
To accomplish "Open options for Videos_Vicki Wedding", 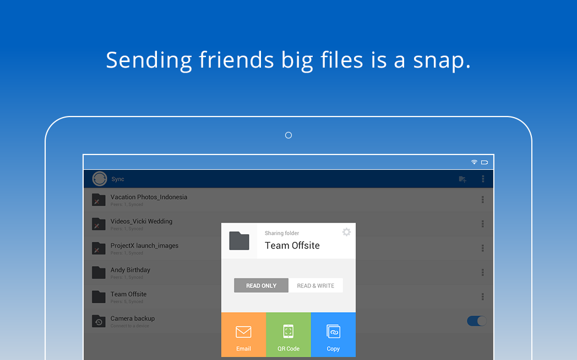I will click(483, 224).
